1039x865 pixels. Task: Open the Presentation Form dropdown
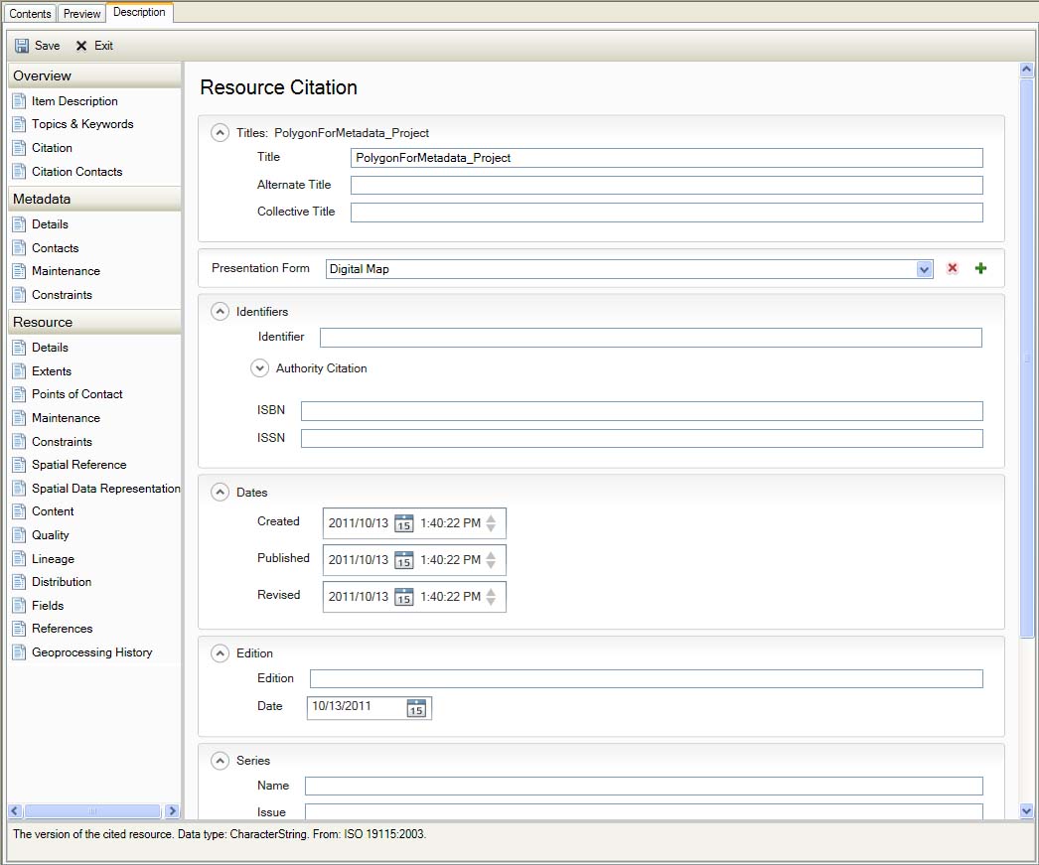pyautogui.click(x=924, y=269)
